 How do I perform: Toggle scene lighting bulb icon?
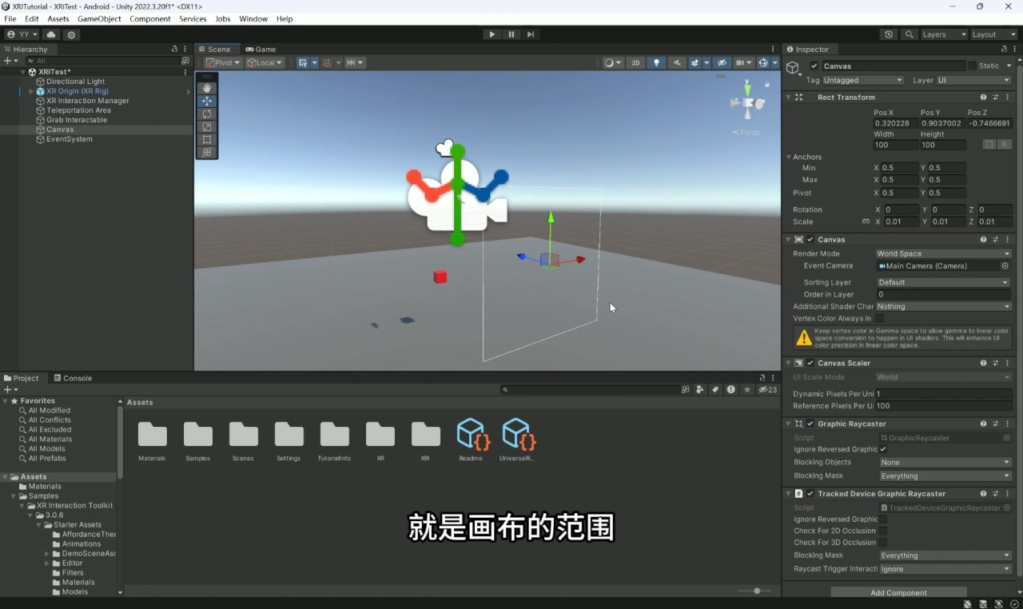tap(656, 62)
